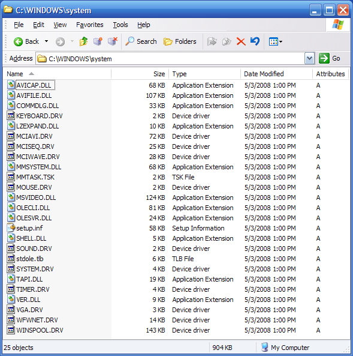Click the Windows flag logo throbber
353x356 pixels.
[x=338, y=25]
